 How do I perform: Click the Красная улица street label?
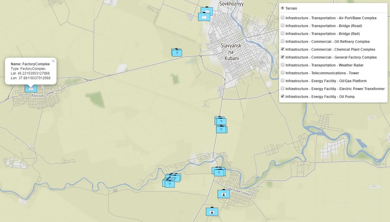click(x=43, y=94)
